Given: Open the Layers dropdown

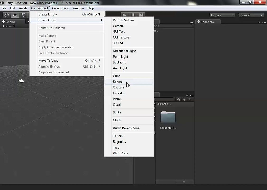Looking at the screenshot, I should (222, 15).
